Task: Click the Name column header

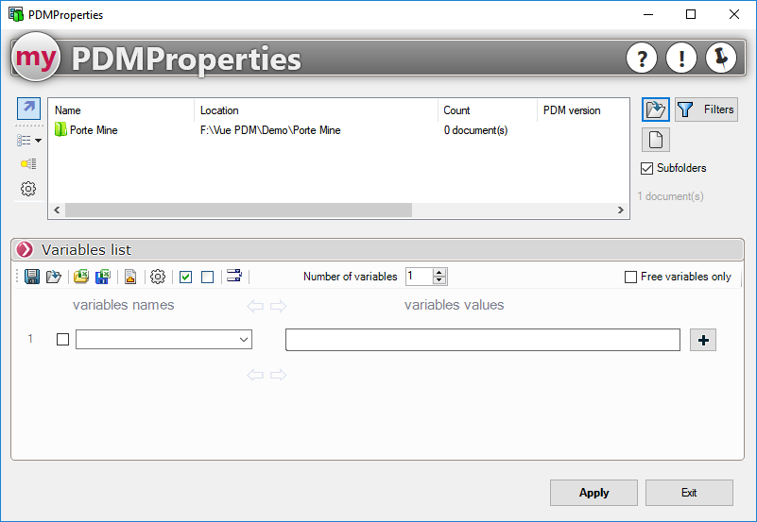Action: click(x=121, y=110)
